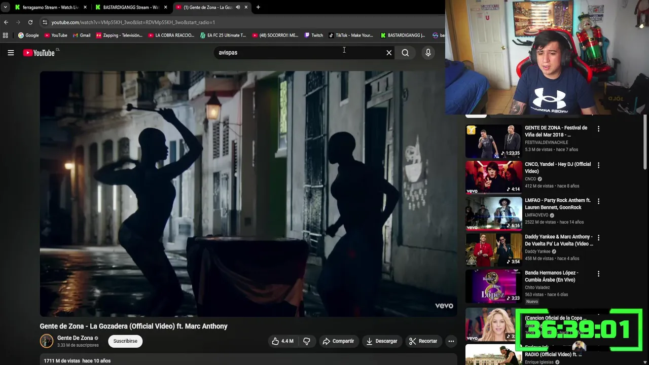Open options menu for LMFAO Party Rock Anthem
649x365 pixels.
pos(598,201)
